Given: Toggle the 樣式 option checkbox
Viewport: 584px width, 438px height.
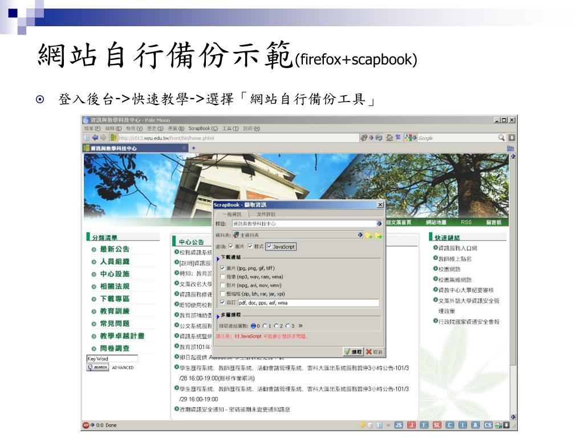Looking at the screenshot, I should (250, 246).
